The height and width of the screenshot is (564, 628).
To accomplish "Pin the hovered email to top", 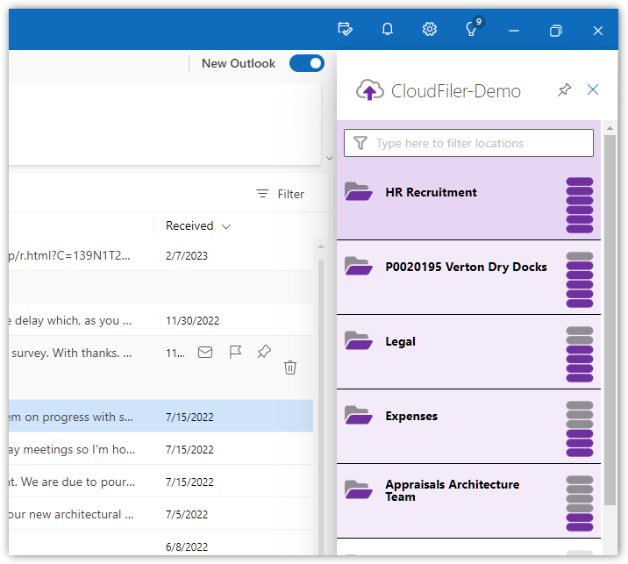I will pyautogui.click(x=264, y=353).
